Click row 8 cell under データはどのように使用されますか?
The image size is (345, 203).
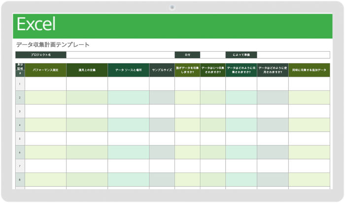point(273,180)
